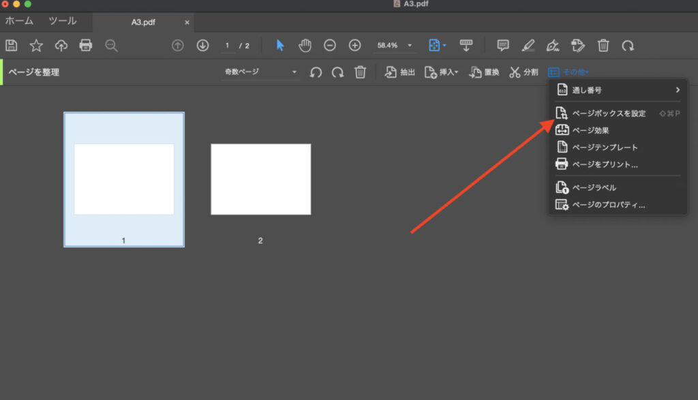Switch to the ホーム tab

tap(19, 20)
